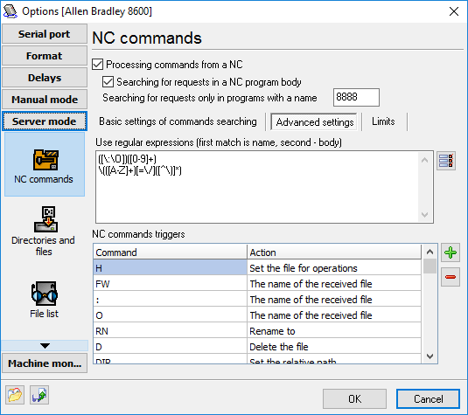Open the File list section

tap(44, 300)
